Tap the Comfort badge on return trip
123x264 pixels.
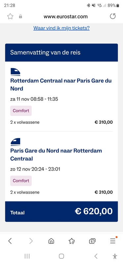pos(21,181)
